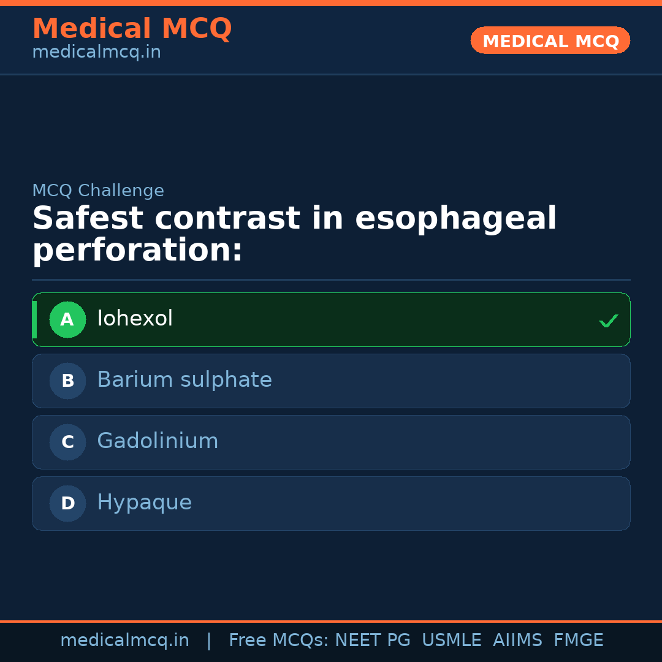This screenshot has width=662, height=662.
Task: Open the Medical MCQ header title
Action: 132,29
